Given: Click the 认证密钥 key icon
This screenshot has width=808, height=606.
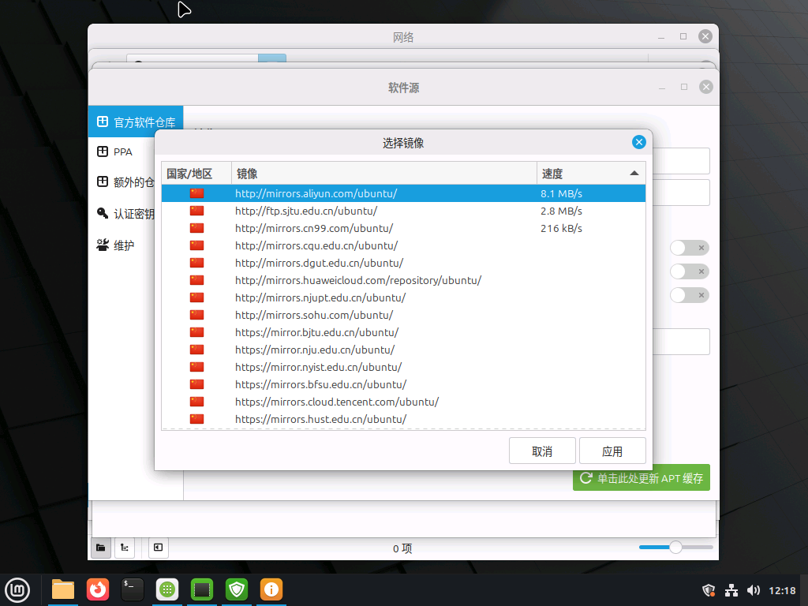Looking at the screenshot, I should click(x=103, y=213).
